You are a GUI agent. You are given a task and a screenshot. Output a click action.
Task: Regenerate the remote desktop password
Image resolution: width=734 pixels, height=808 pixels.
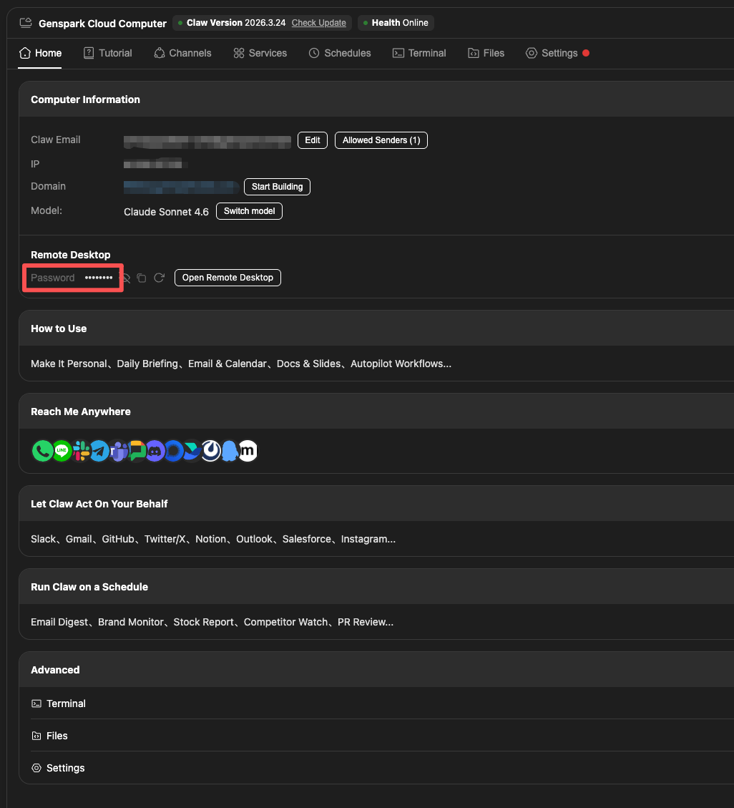point(159,278)
